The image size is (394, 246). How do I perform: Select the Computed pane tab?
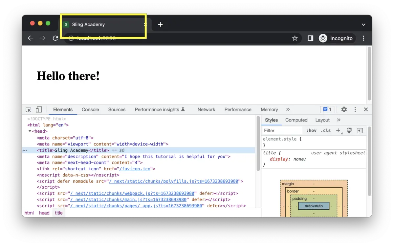point(296,120)
